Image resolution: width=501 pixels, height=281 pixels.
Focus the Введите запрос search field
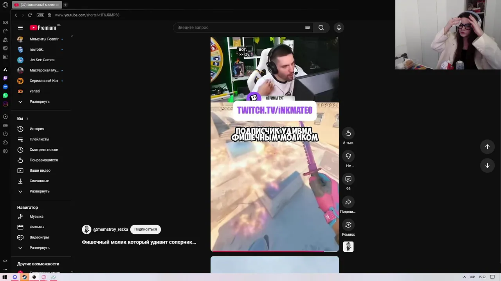[243, 27]
